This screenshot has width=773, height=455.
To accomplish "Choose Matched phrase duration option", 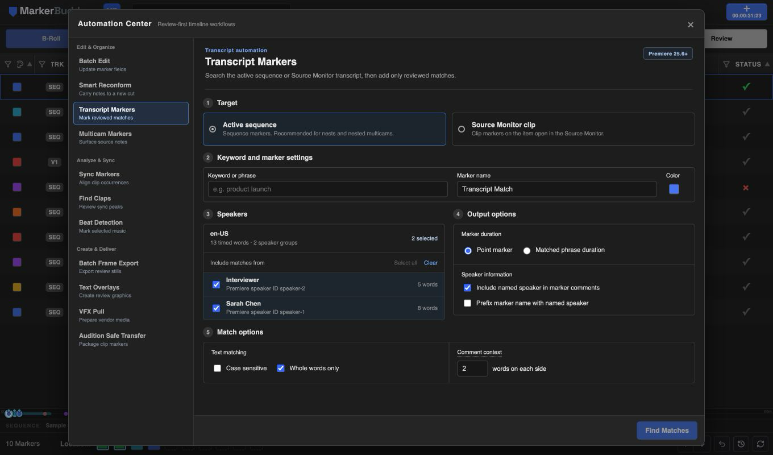I will click(527, 250).
